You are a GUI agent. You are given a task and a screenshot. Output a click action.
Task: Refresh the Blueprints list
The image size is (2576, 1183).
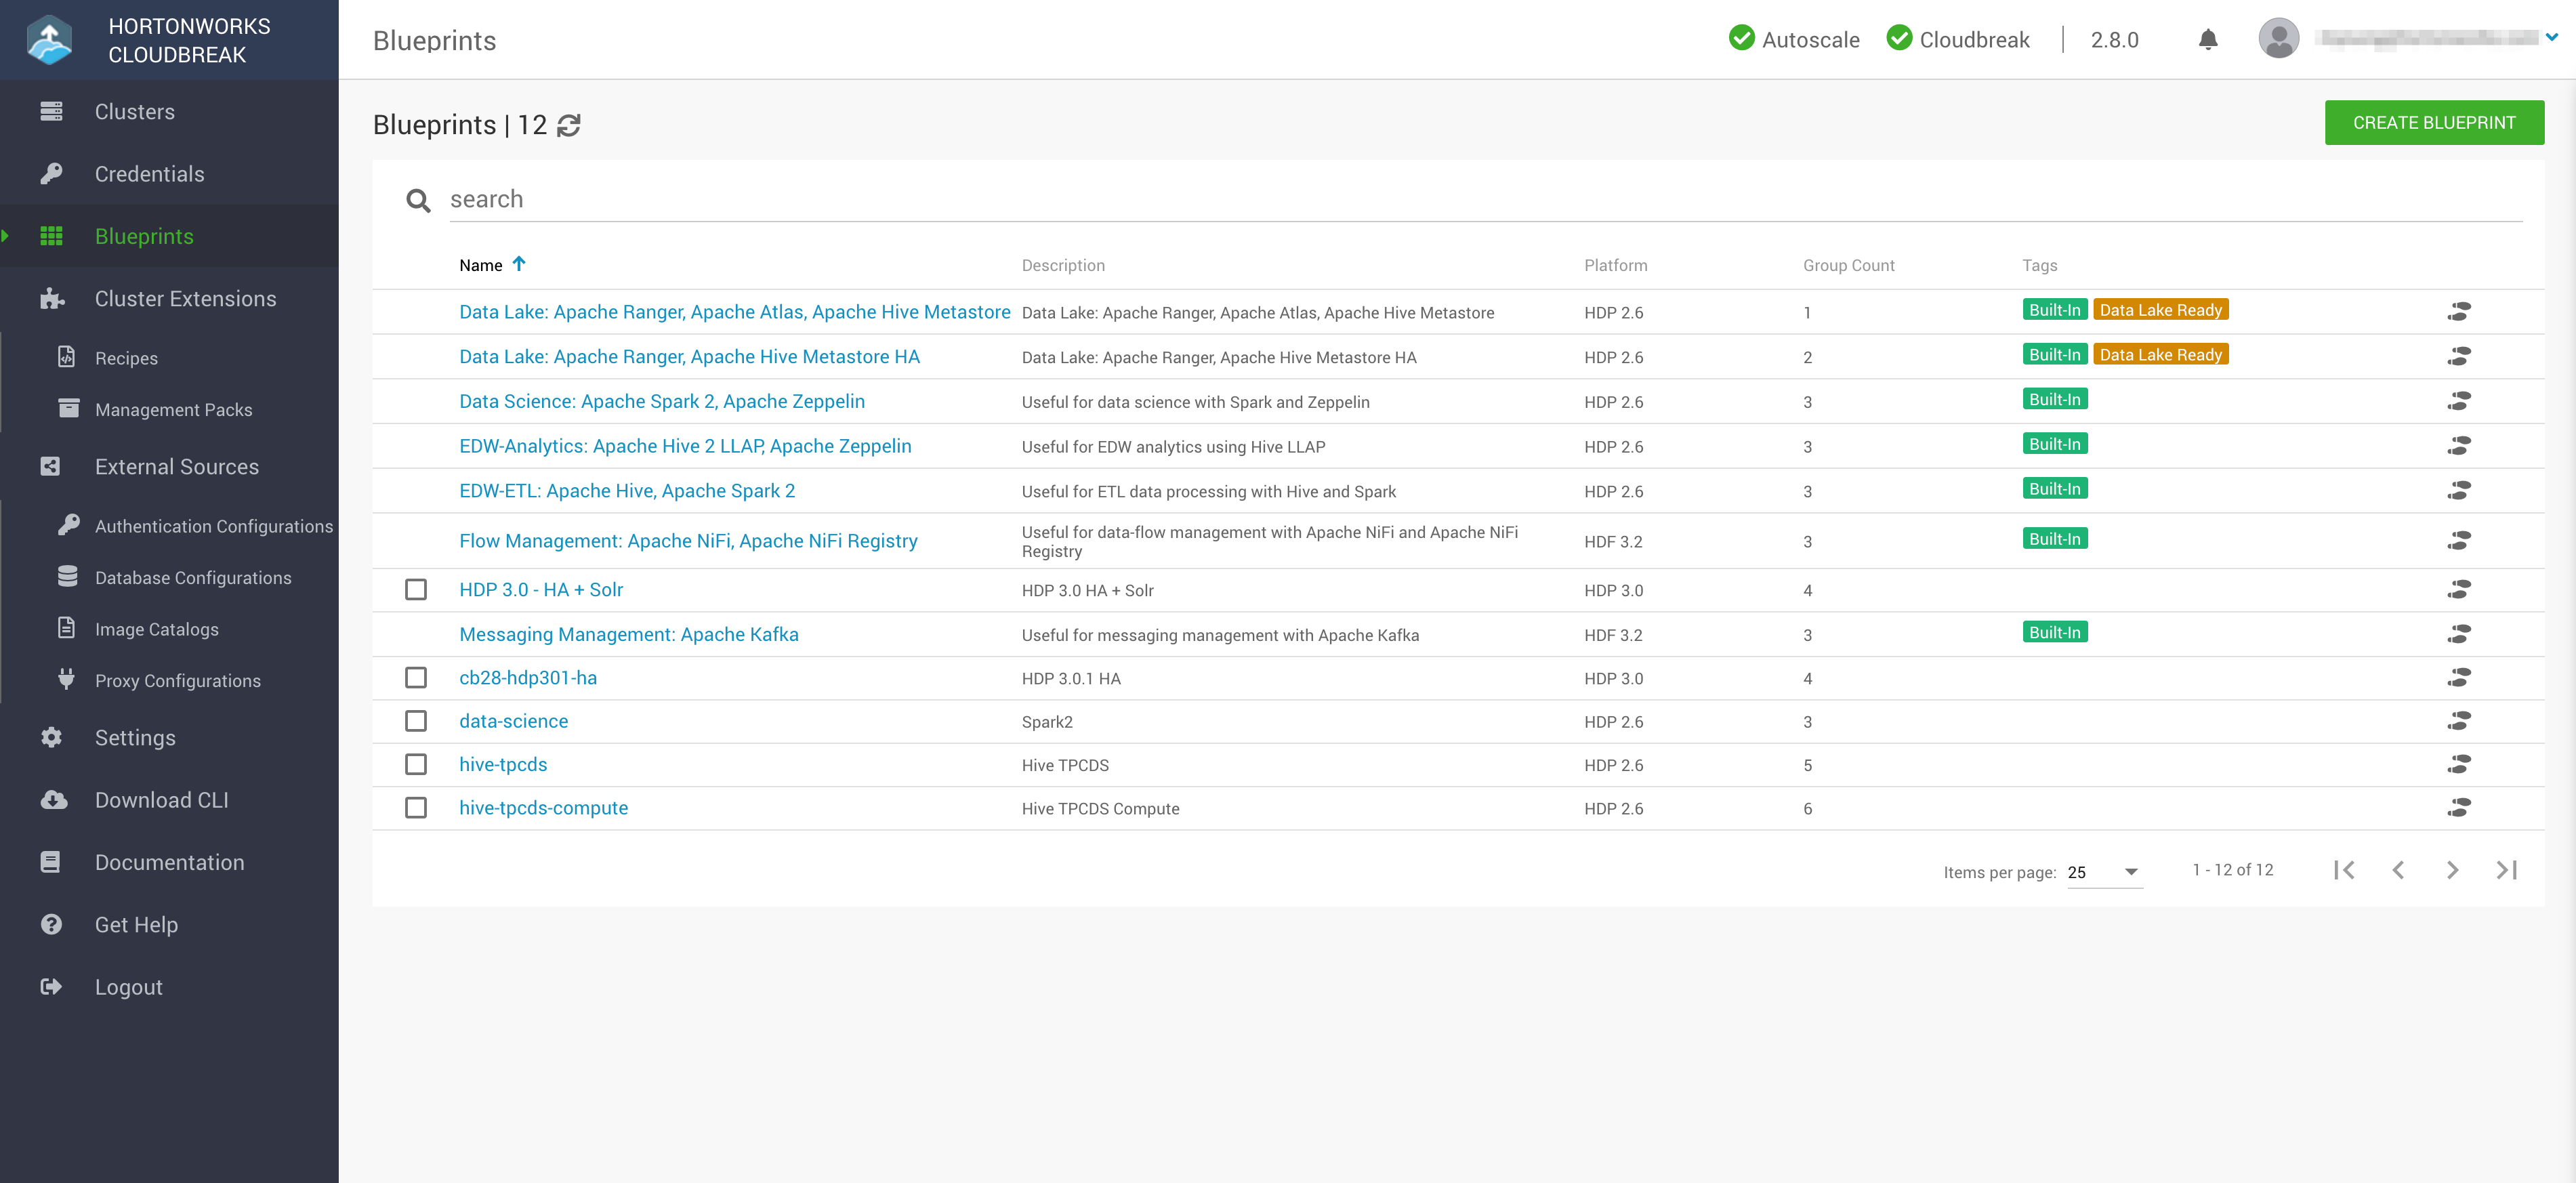click(569, 125)
